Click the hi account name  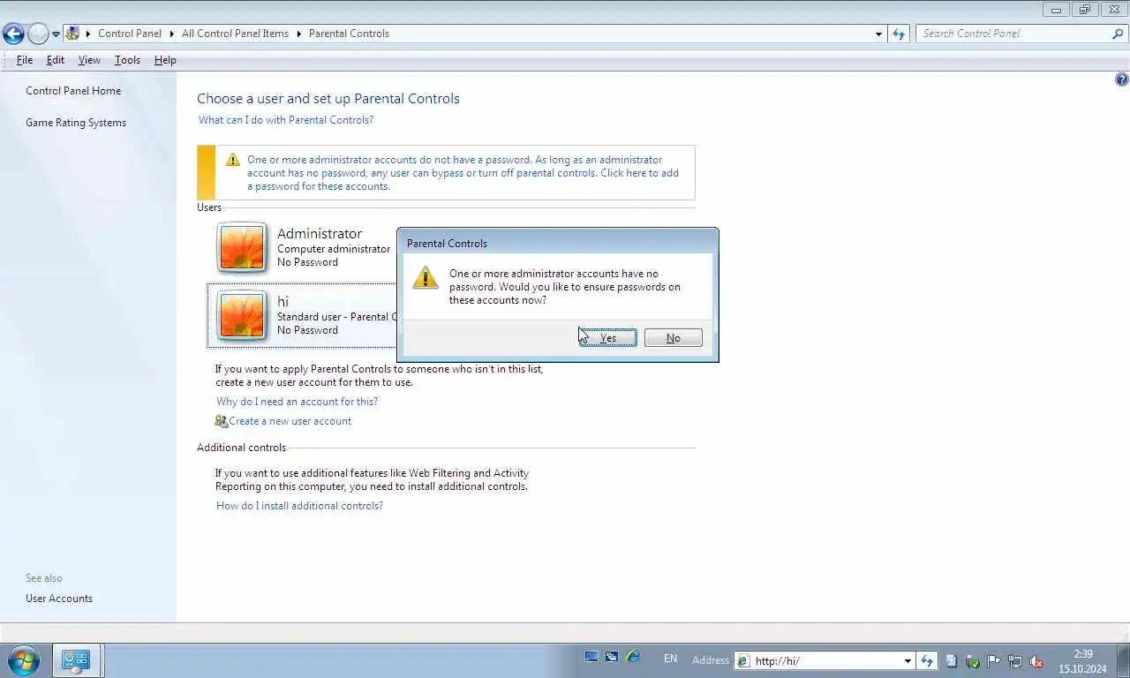point(282,302)
